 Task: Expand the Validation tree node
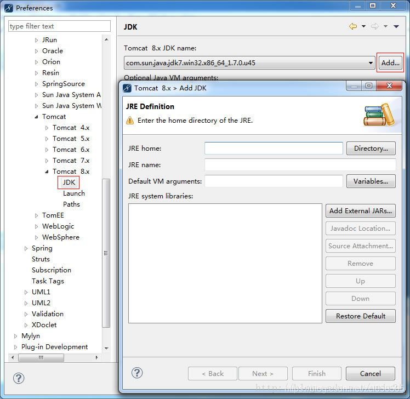click(26, 314)
